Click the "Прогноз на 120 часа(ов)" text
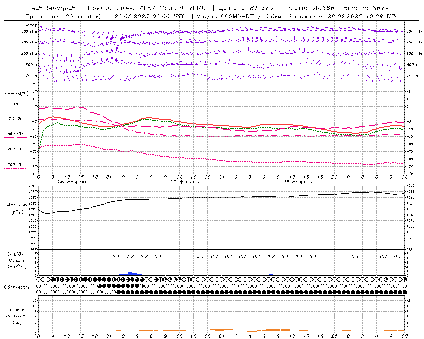Screen dimensions: 424x339 coord(63,16)
